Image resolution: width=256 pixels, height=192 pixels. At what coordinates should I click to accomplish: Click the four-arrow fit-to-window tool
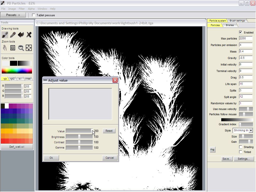pyautogui.click(x=29, y=48)
